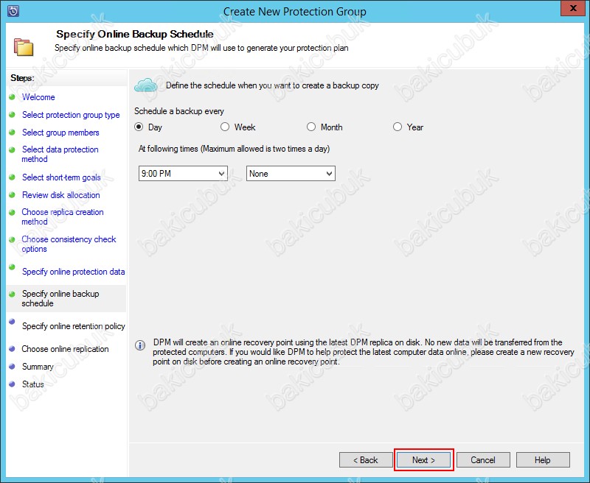The width and height of the screenshot is (590, 483).
Task: Click the 'Schedule a backup every' label
Action: [179, 111]
